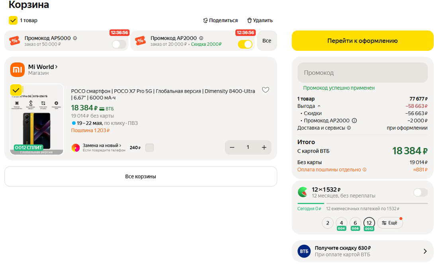Click 19–22 мая delivery date text
Viewport: 434px width, 265px height.
90,123
